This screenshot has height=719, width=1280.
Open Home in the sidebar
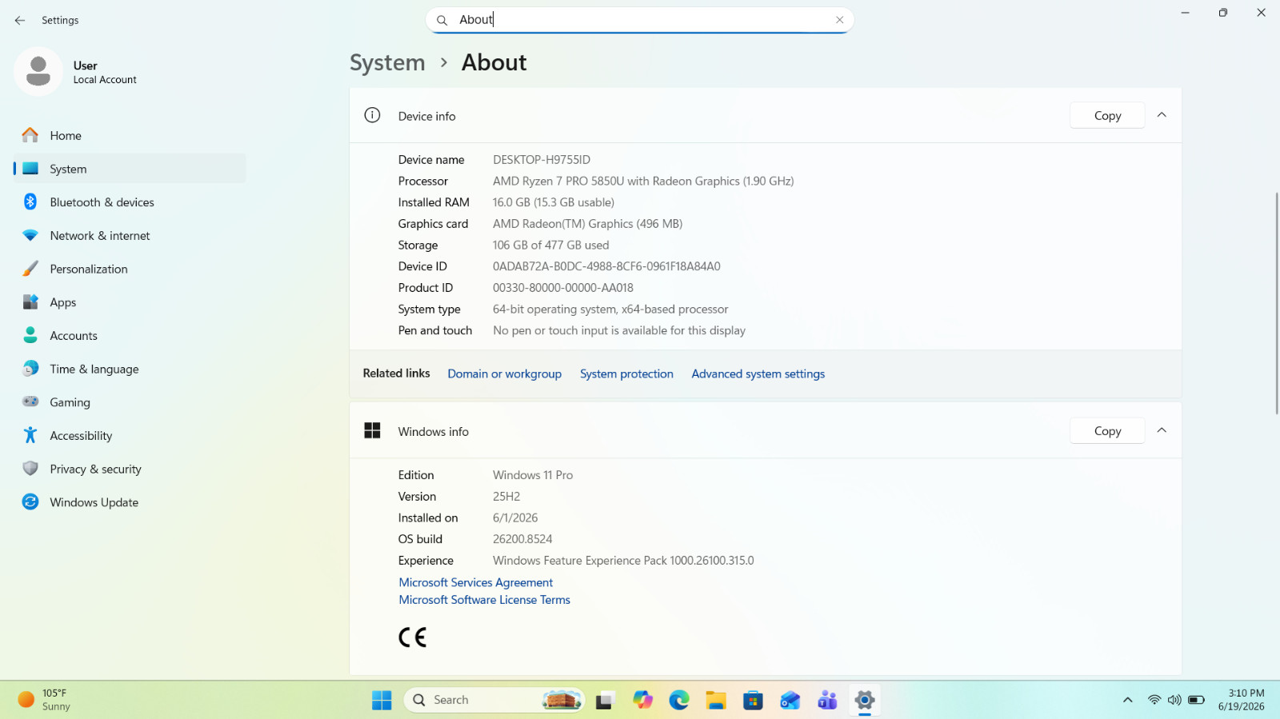[x=130, y=135]
